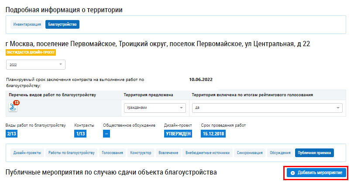This screenshot has height=185, width=354.
Task: Switch to the Голосования tab
Action: coord(112,153)
